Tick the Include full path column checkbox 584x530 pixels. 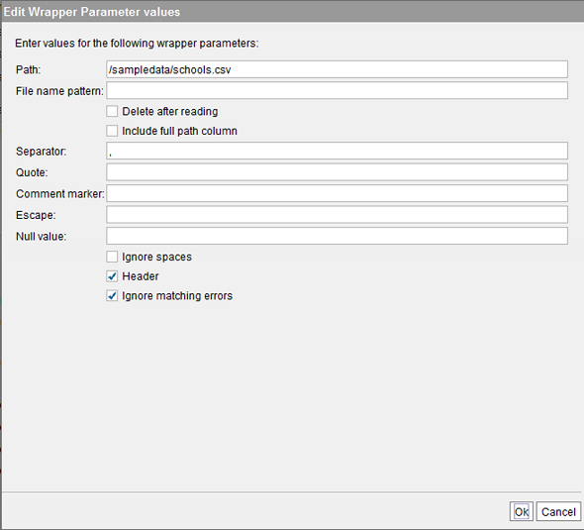pyautogui.click(x=112, y=131)
